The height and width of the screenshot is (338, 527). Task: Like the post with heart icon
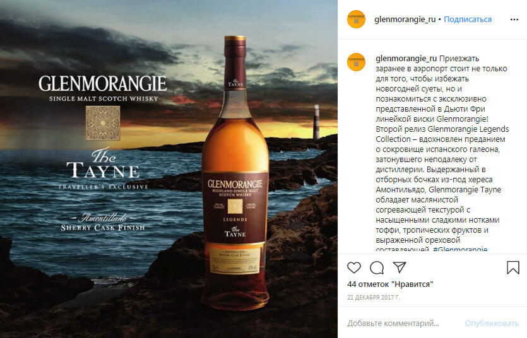pos(354,267)
